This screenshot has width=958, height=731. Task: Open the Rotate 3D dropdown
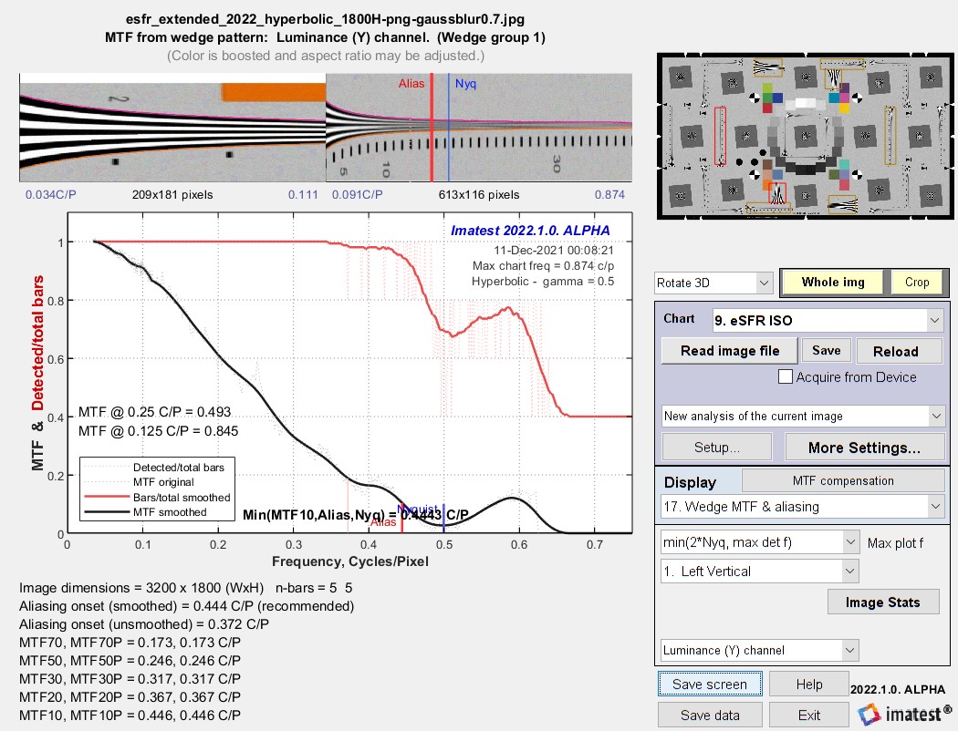pos(713,283)
